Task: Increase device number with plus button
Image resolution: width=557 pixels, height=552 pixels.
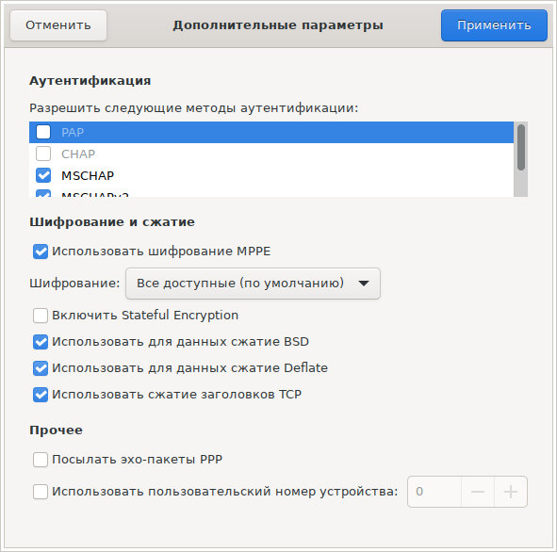Action: 511,492
